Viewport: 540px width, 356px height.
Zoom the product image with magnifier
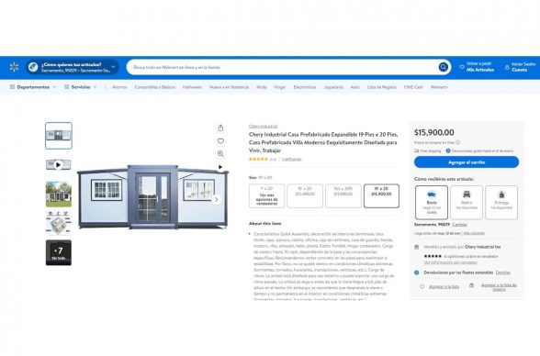[x=220, y=154]
